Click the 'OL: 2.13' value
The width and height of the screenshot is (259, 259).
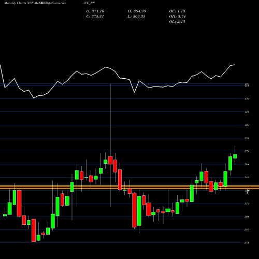coord(177,22)
